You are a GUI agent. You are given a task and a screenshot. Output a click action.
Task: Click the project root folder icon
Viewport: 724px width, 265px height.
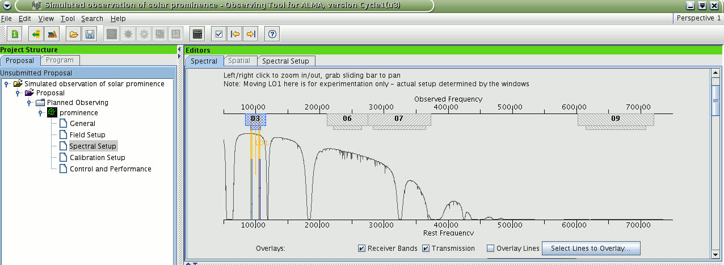point(18,83)
